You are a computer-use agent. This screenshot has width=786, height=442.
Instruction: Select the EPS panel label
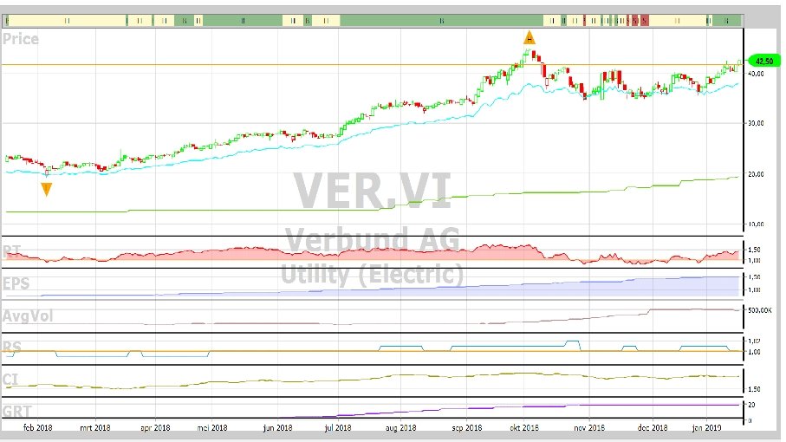[x=16, y=283]
